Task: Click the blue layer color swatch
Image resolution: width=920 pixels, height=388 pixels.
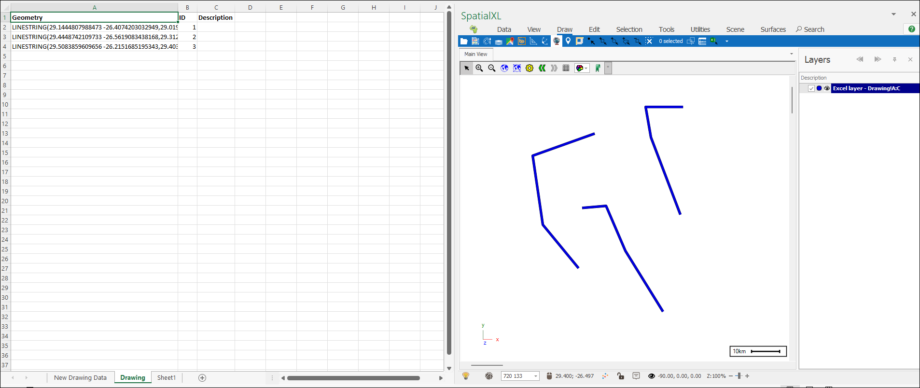Action: 819,88
